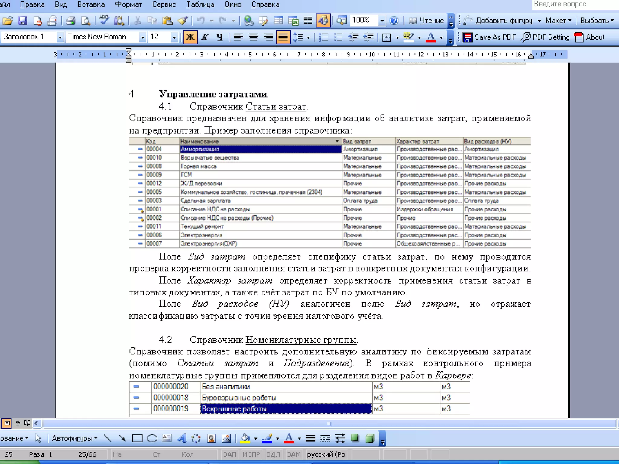Click Save As PDF button
The width and height of the screenshot is (619, 464).
point(489,37)
